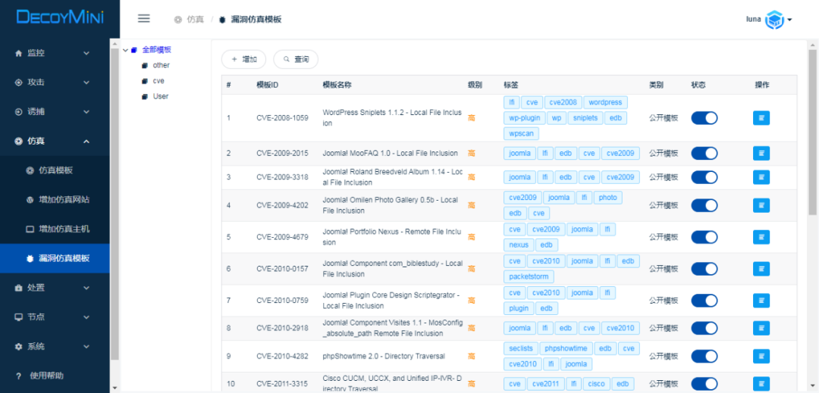The width and height of the screenshot is (819, 393).
Task: Expand the 攻击 menu chevron
Action: [x=86, y=83]
